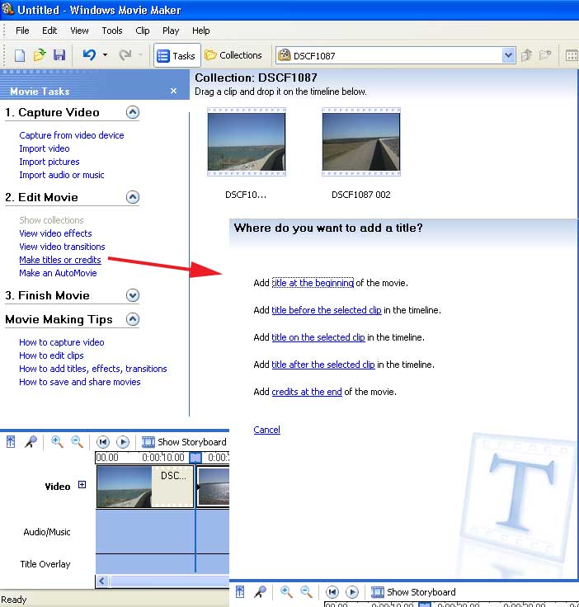579x607 pixels.
Task: Collapse the Movie Making Tips section
Action: coord(132,319)
